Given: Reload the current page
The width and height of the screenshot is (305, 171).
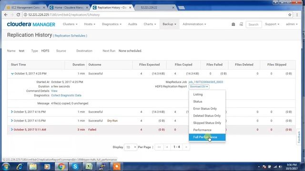Looking at the screenshot, I should [x=18, y=15].
